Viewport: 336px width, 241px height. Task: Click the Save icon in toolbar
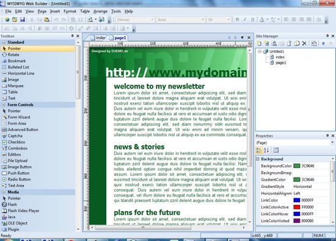coord(22,20)
